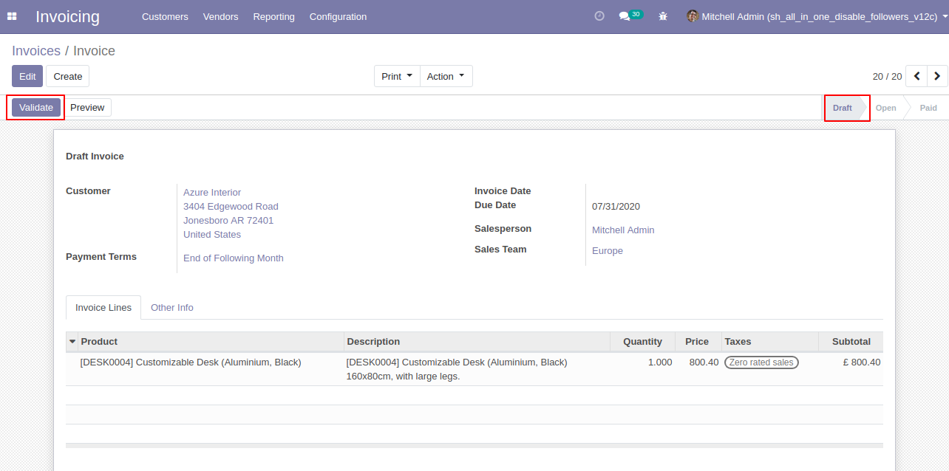Open End of Following Month payment terms

234,258
